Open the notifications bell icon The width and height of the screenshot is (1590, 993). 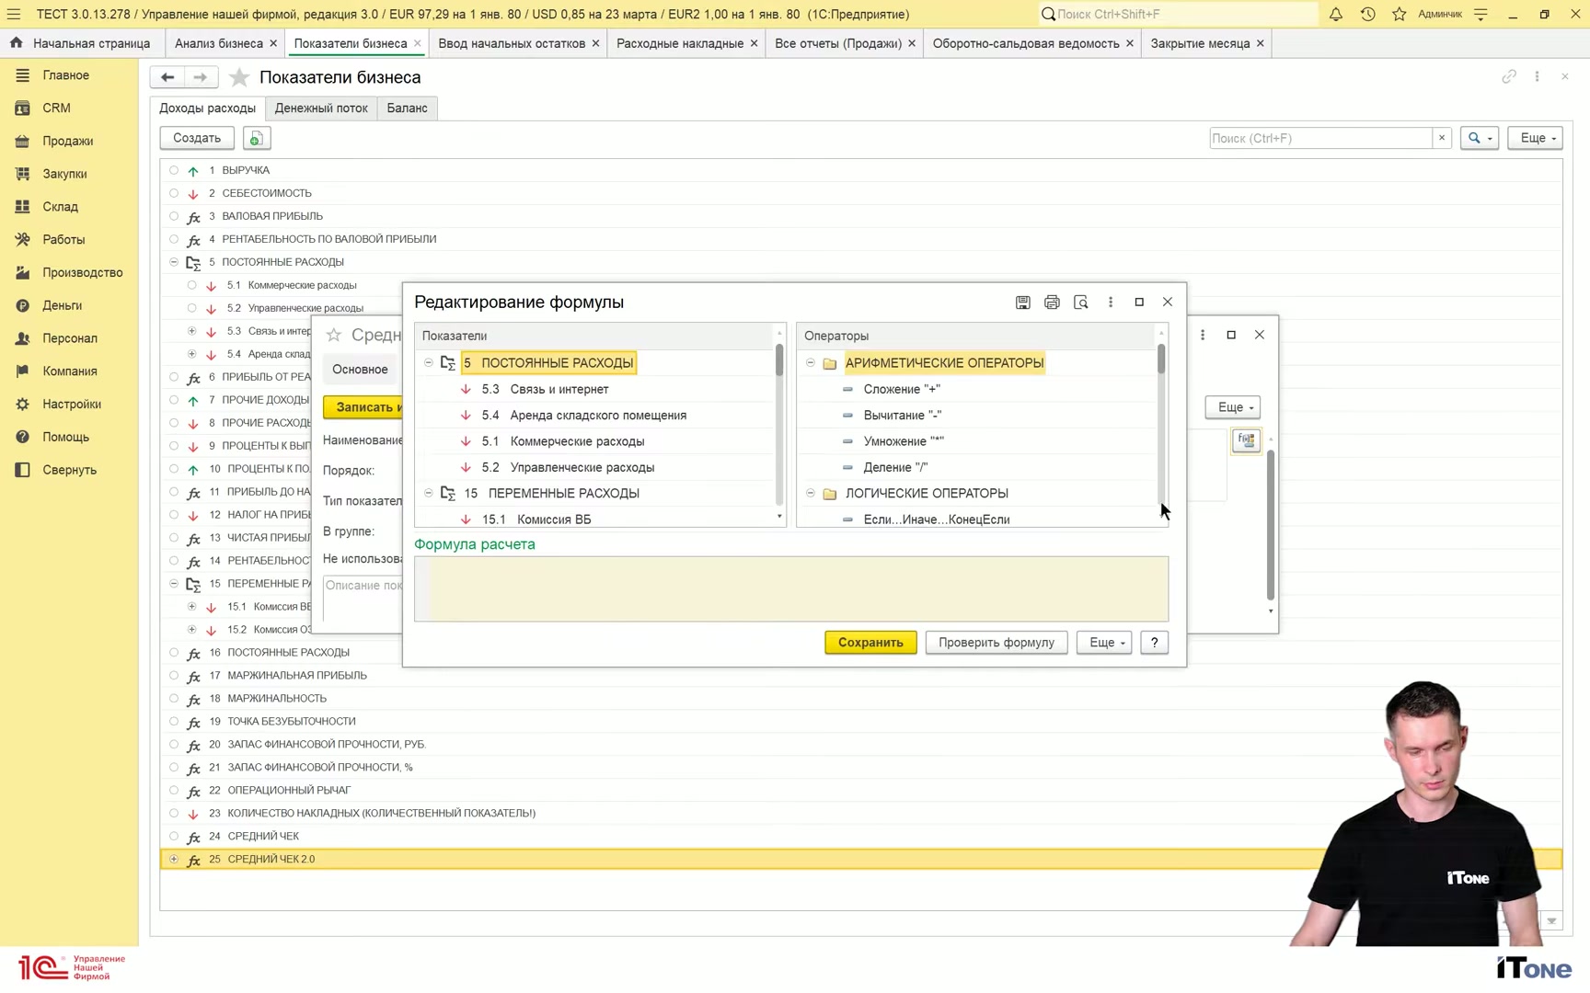1335,14
